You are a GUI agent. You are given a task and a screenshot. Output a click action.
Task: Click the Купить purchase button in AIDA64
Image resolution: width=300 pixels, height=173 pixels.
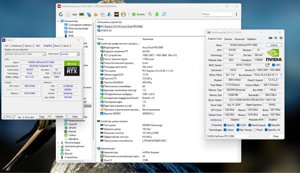coord(138,14)
